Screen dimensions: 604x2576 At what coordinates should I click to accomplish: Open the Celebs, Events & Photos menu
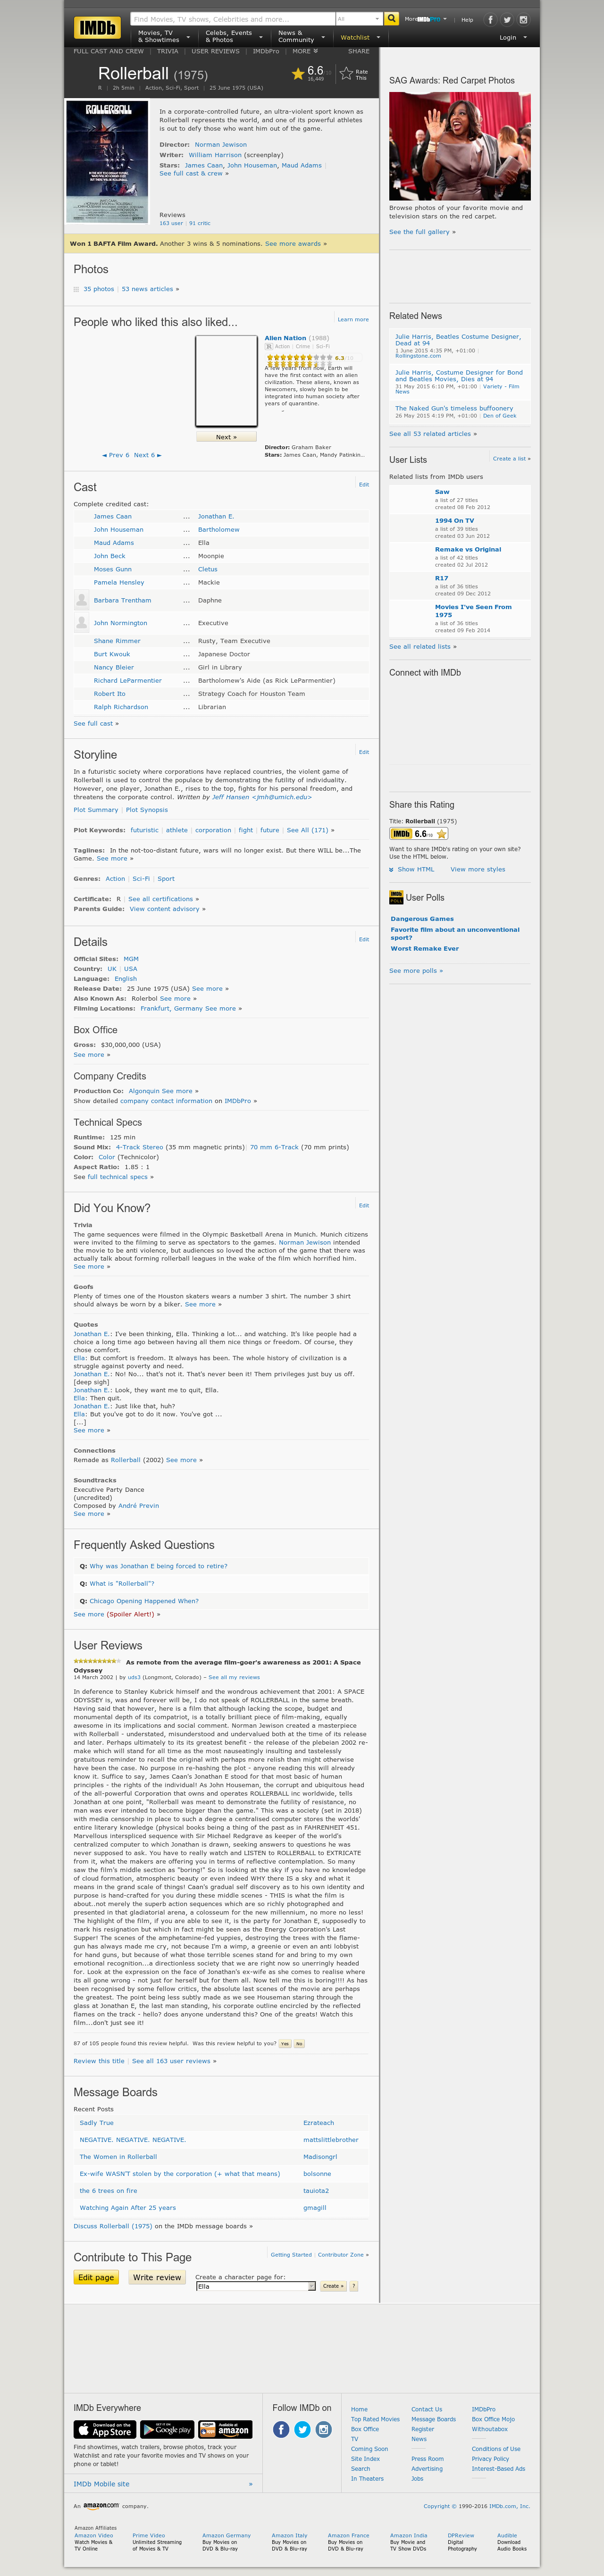pyautogui.click(x=233, y=37)
